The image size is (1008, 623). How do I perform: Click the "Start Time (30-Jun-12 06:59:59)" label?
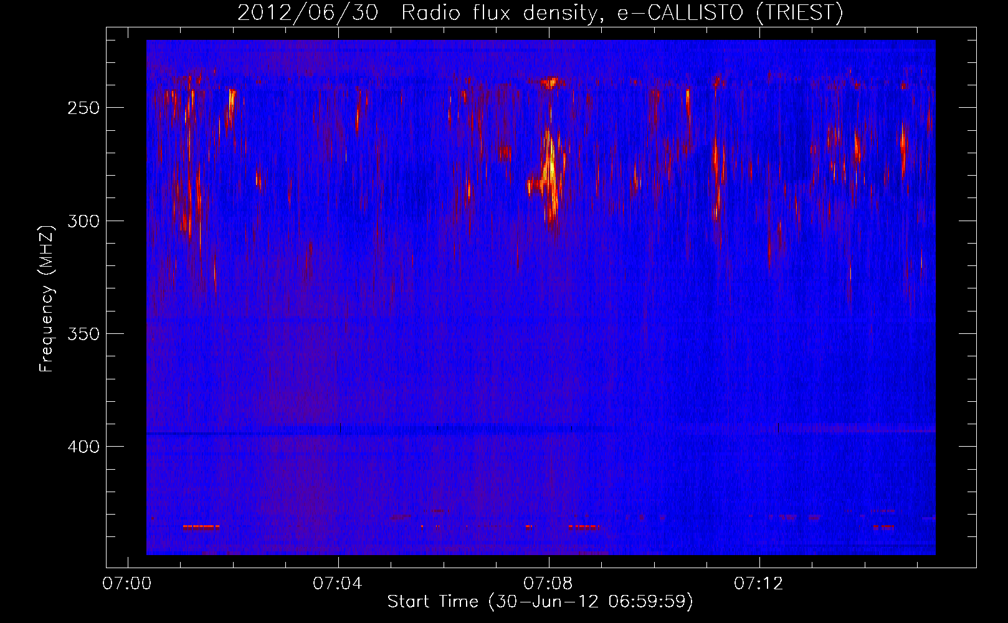coord(540,602)
